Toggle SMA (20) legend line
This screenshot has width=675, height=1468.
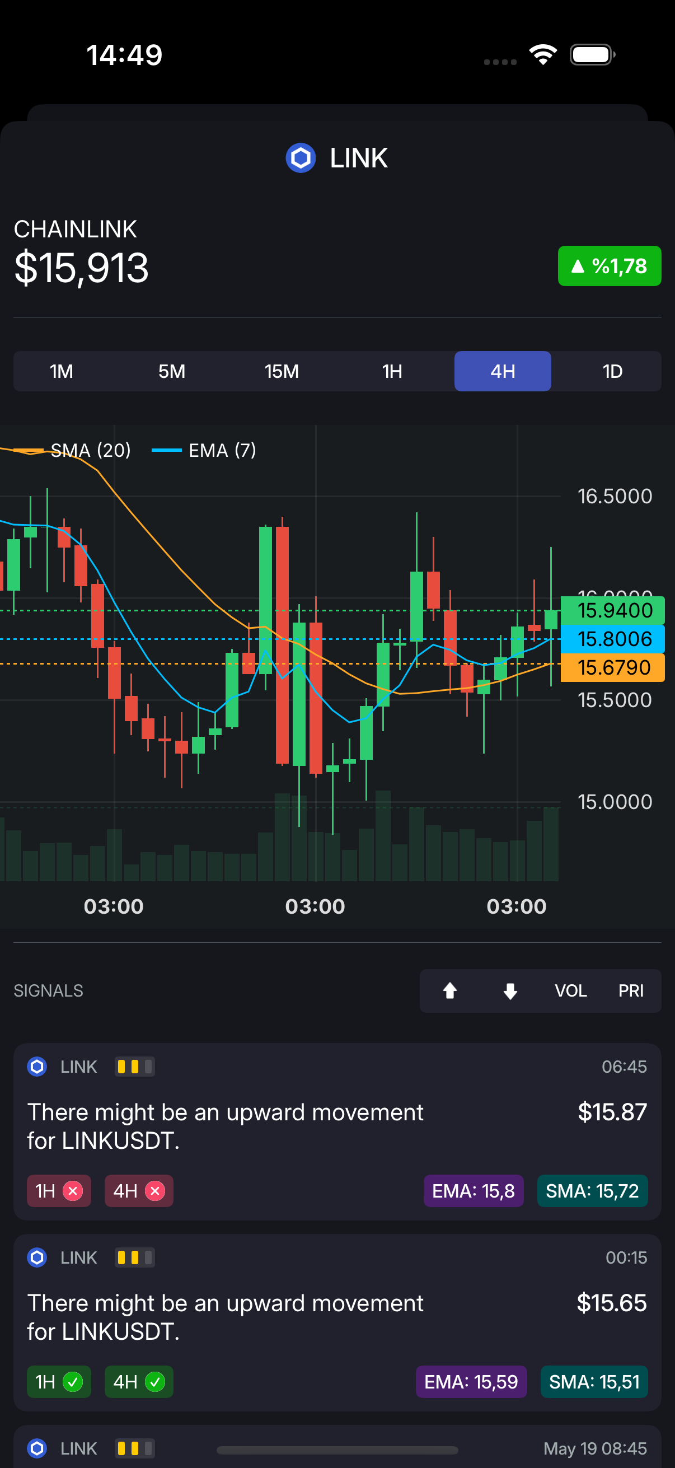coord(72,451)
